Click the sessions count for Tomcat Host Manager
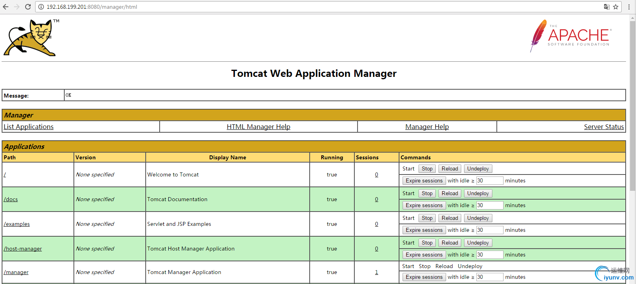The width and height of the screenshot is (636, 284). (x=377, y=249)
